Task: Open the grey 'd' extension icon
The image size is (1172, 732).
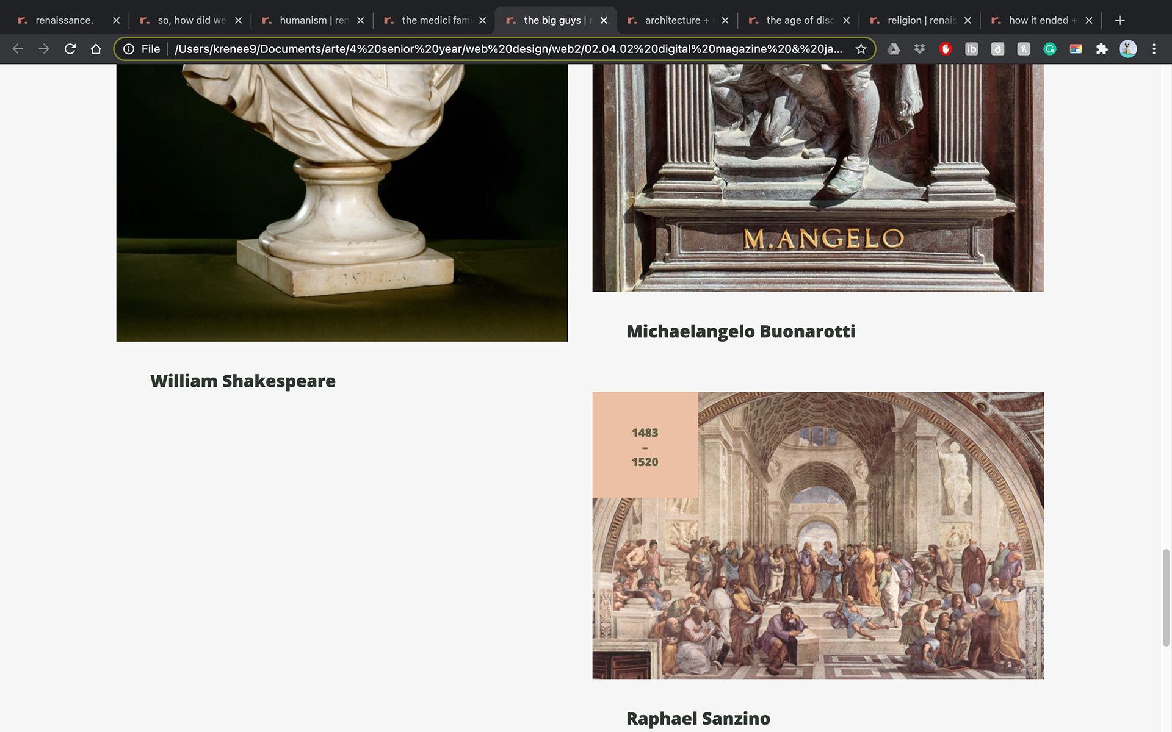Action: (x=997, y=49)
